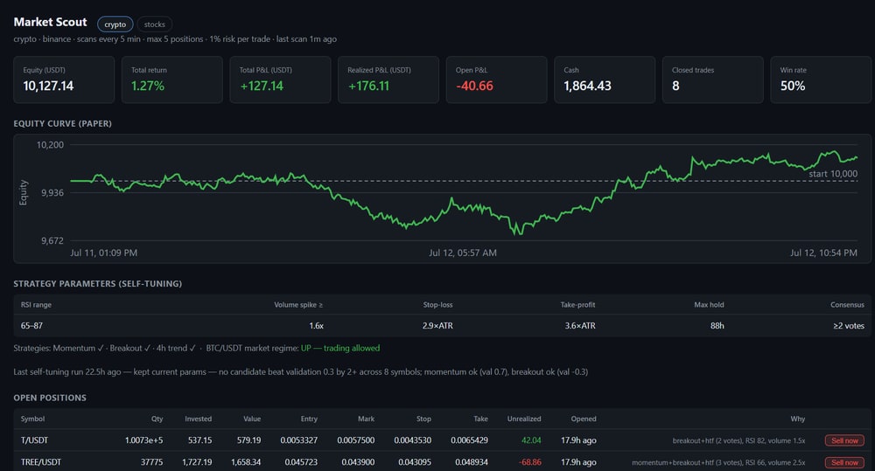Switch to the stocks tab
Image resolution: width=875 pixels, height=471 pixels.
155,24
